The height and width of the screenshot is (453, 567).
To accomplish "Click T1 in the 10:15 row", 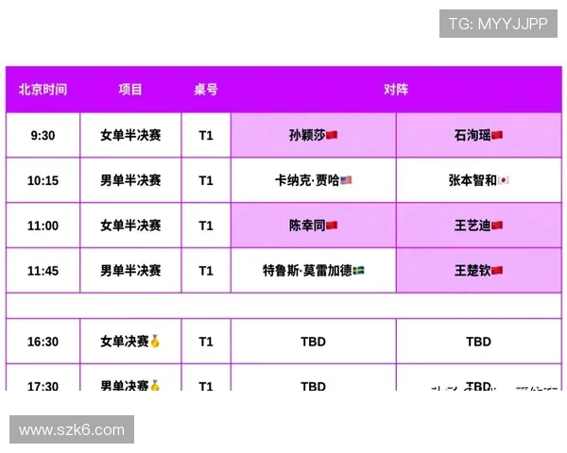I will tap(206, 180).
